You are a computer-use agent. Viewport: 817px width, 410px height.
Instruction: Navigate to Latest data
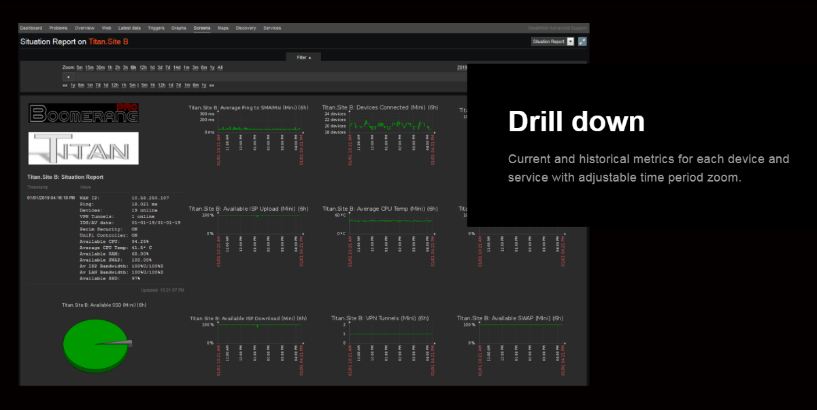[x=129, y=28]
